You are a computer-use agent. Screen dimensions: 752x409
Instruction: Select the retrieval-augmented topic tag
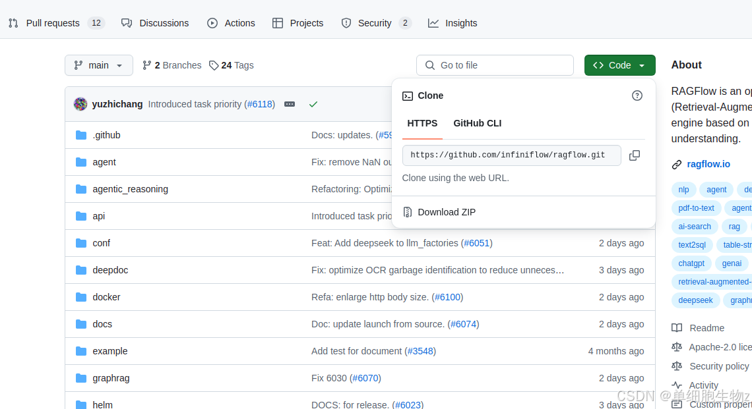pos(712,282)
